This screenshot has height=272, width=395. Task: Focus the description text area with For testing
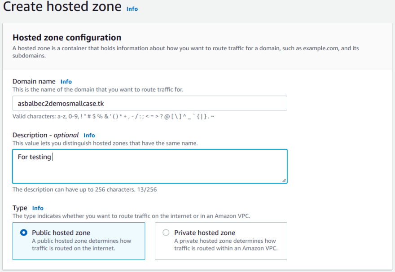click(x=149, y=166)
